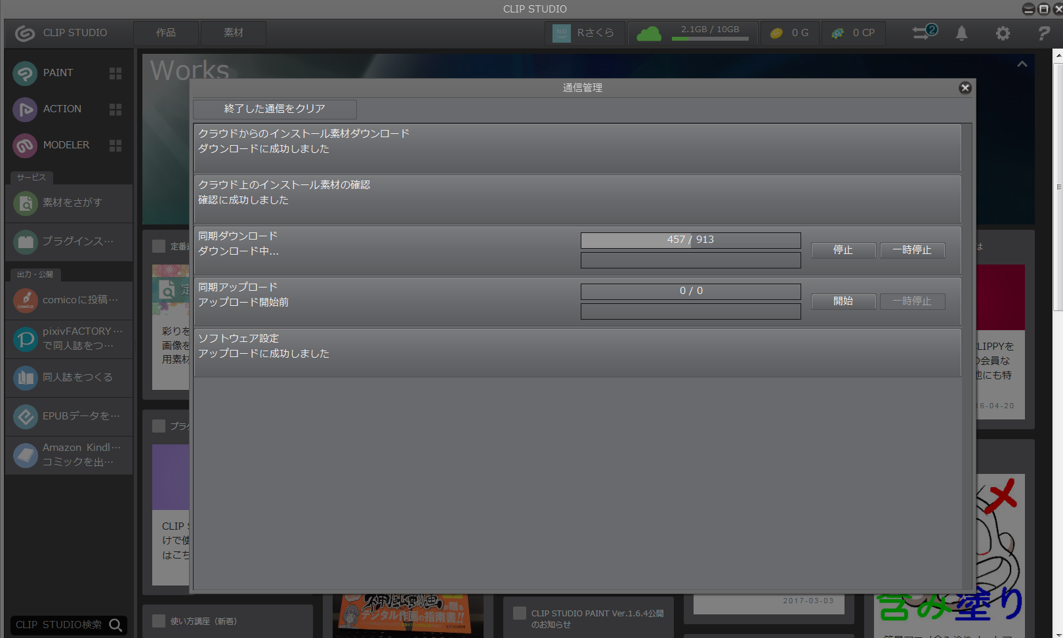The image size is (1063, 638).
Task: Toggle the プラグイン section checkbox
Action: (159, 426)
